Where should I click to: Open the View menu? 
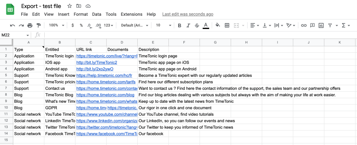(49, 14)
